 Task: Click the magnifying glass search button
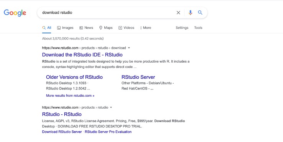click(x=200, y=12)
